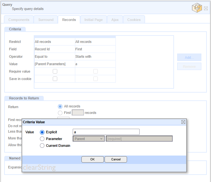
Task: Tick Require value checkbox in first column
Action: pos(55,71)
